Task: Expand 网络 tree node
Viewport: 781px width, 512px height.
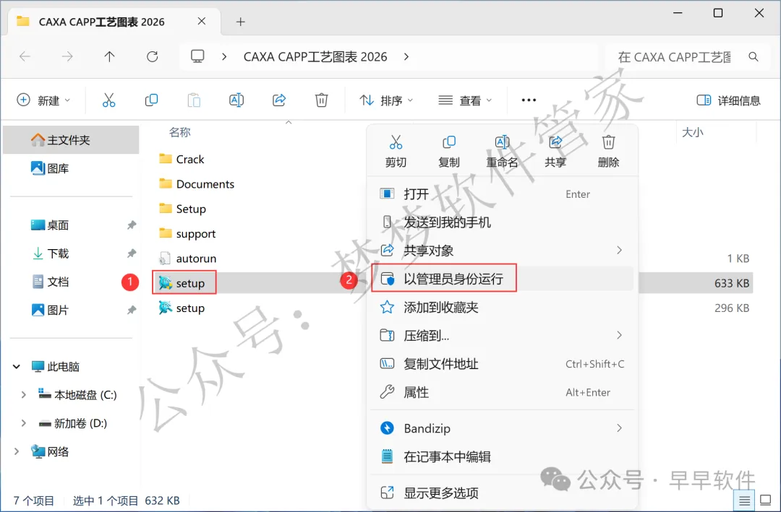Action: [17, 452]
